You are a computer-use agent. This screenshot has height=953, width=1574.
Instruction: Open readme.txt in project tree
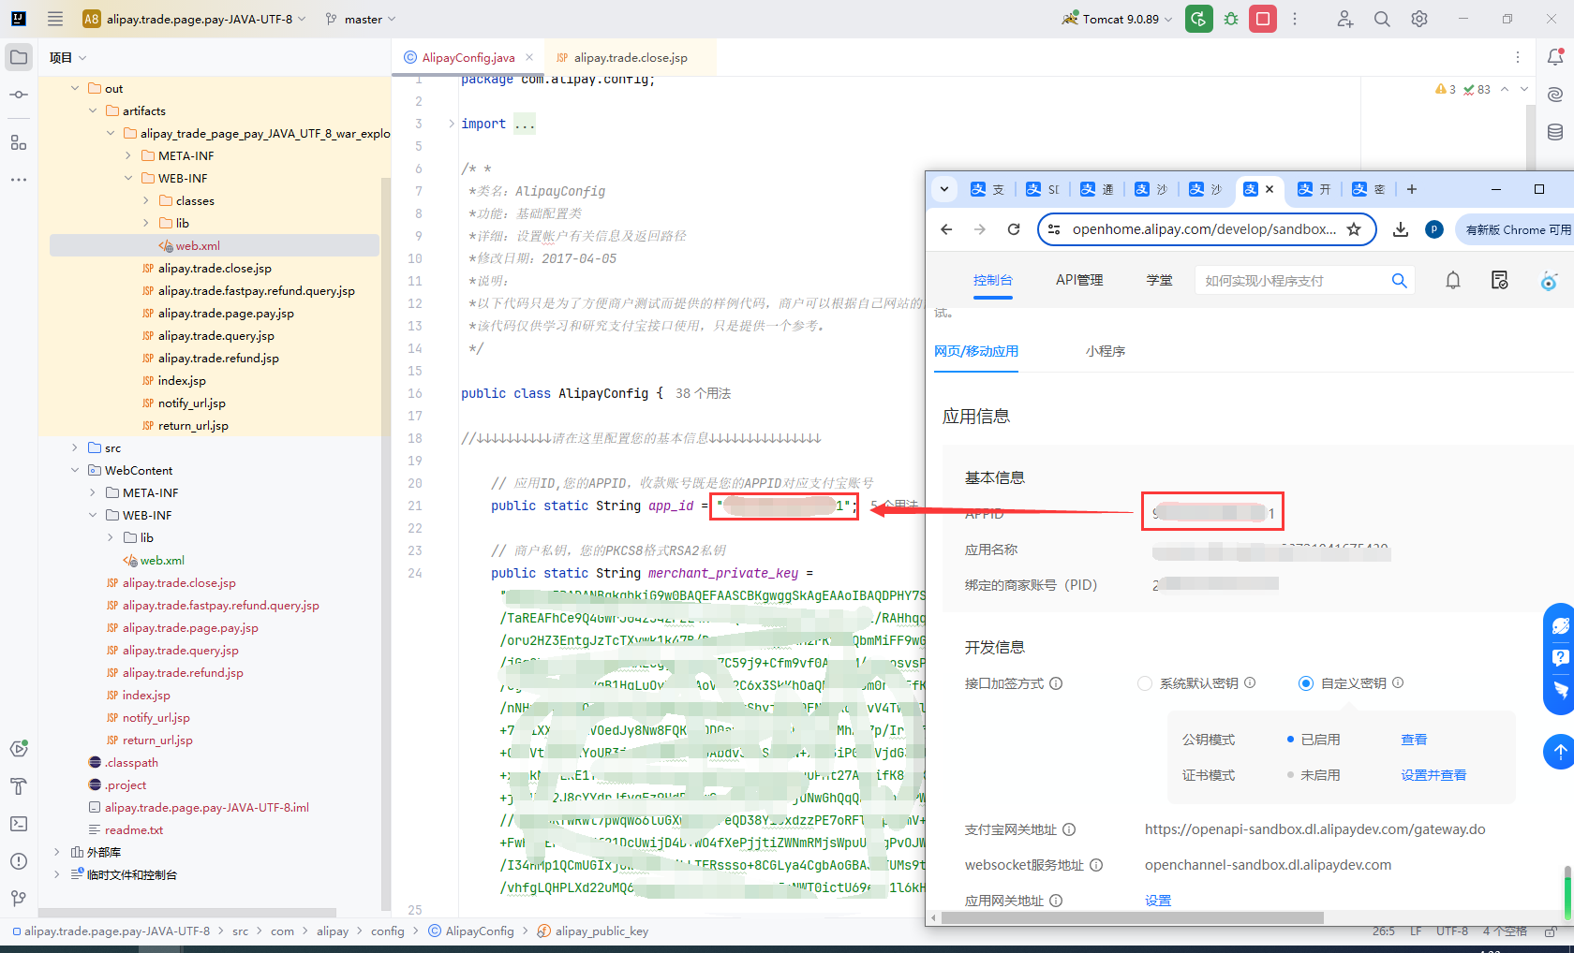coord(134,829)
